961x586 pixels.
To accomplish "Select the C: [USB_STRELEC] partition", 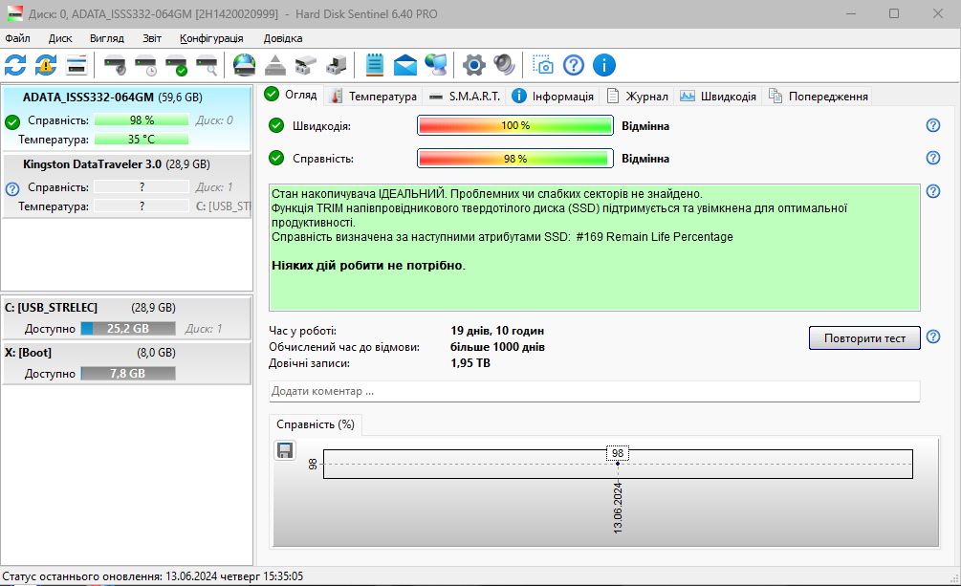I will tap(126, 317).
